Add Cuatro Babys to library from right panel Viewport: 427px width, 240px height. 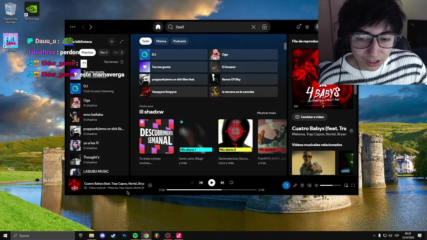click(x=351, y=131)
